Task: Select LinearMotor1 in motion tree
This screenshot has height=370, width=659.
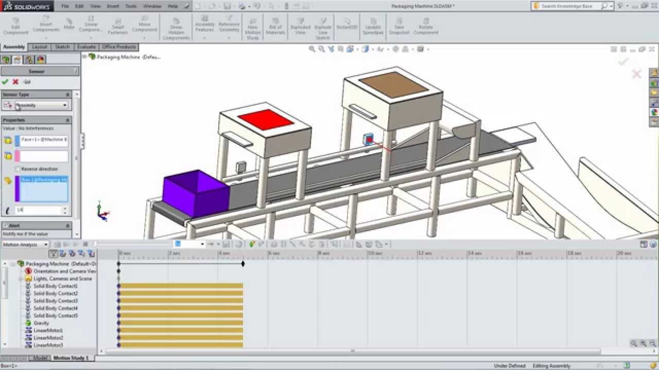Action: 48,330
